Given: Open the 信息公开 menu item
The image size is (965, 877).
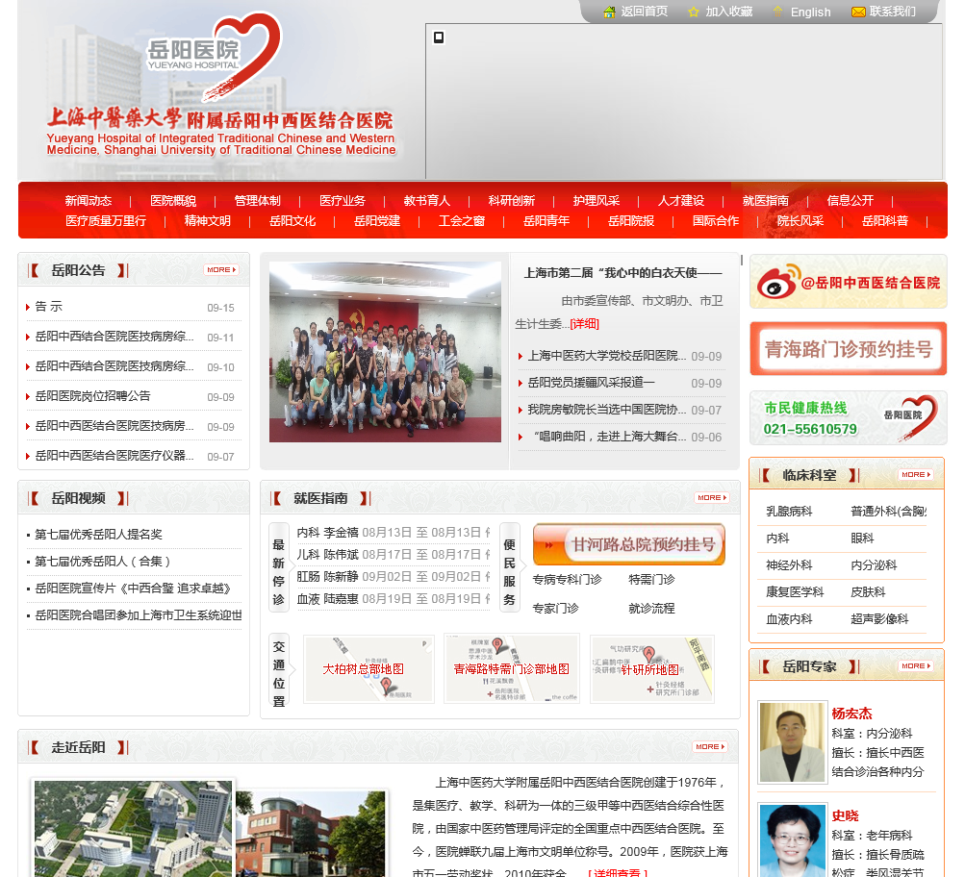Looking at the screenshot, I should pos(850,200).
